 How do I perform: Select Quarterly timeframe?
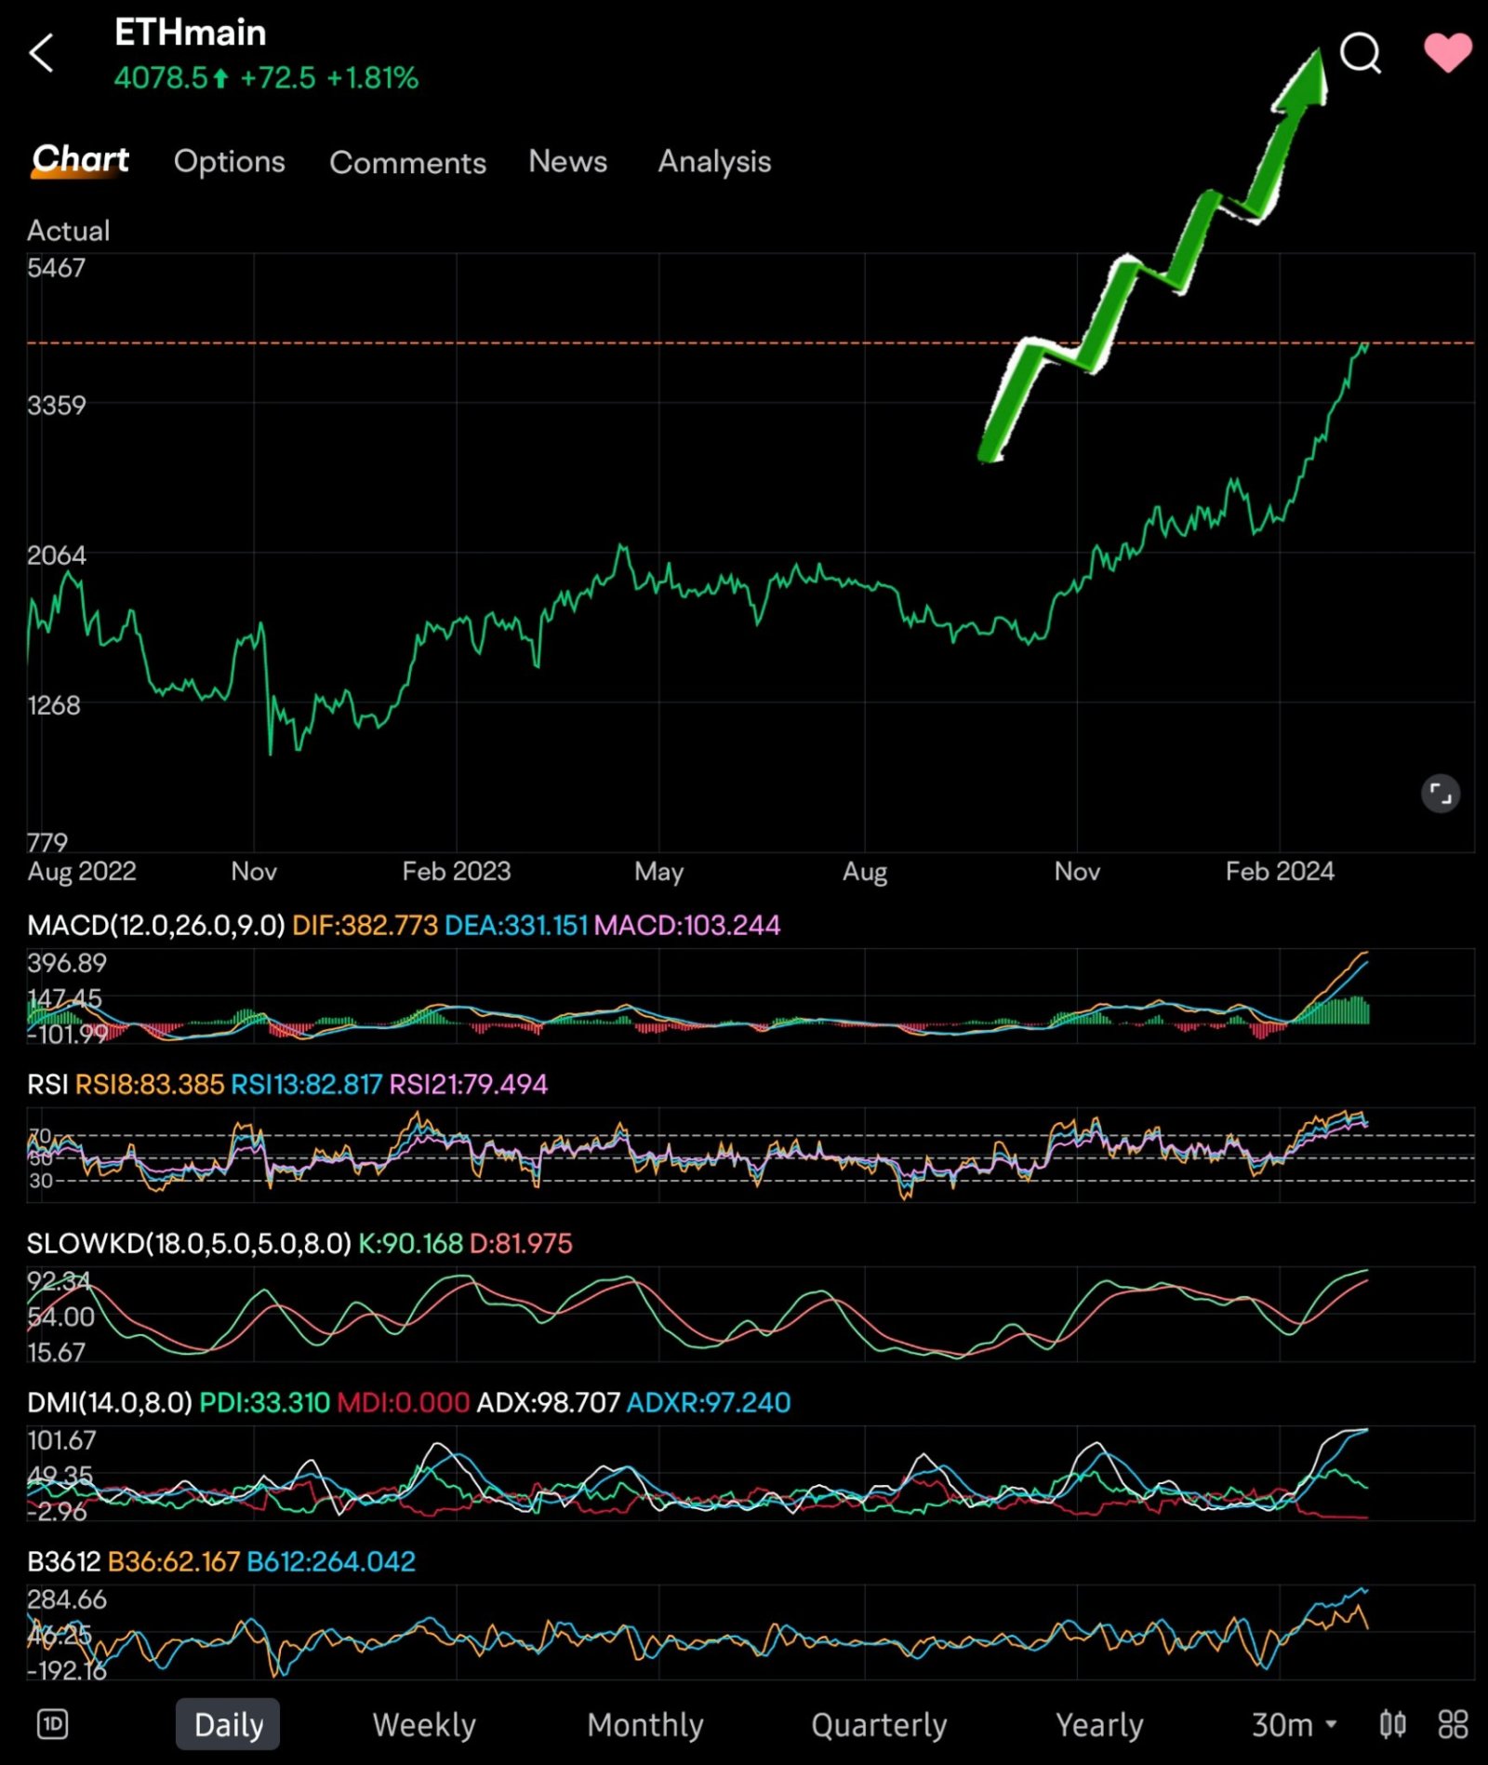point(879,1724)
